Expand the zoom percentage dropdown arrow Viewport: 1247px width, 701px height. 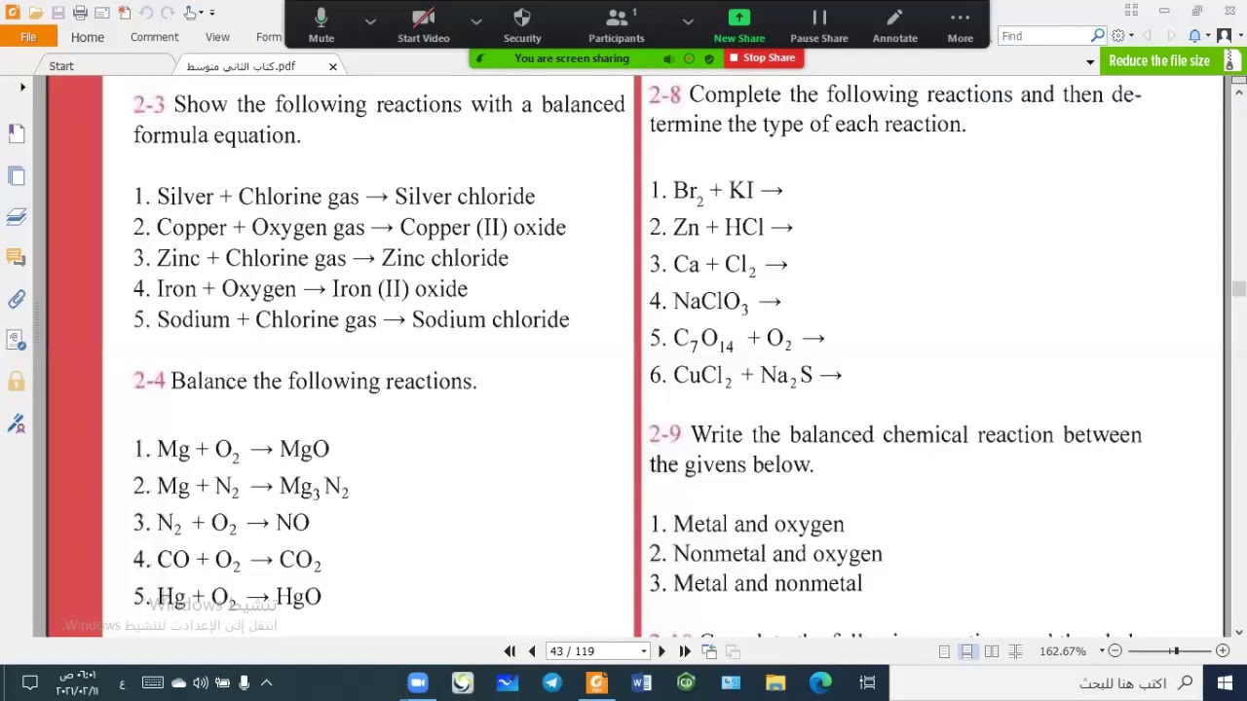pos(1102,651)
